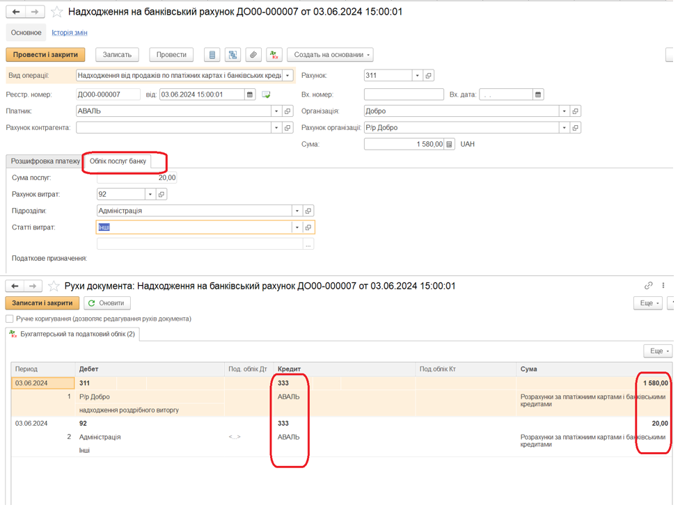Switch to Розшифровка платежу tab
Image resolution: width=687 pixels, height=514 pixels.
tap(45, 161)
